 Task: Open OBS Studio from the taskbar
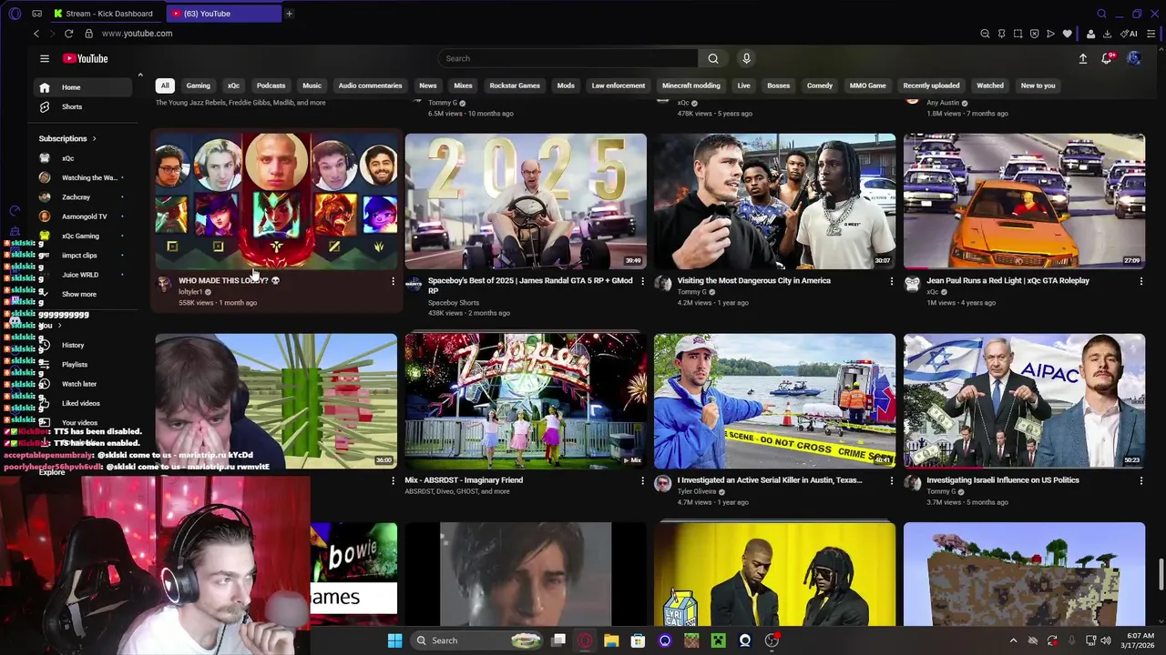pos(772,640)
